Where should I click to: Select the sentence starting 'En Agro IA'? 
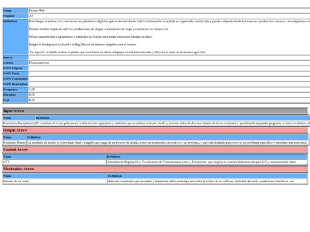[118, 52]
